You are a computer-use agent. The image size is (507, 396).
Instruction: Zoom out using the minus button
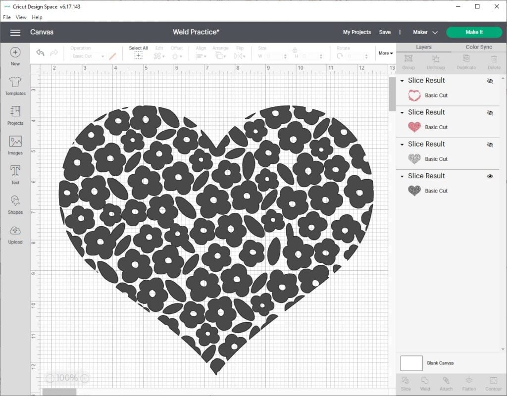(50, 378)
